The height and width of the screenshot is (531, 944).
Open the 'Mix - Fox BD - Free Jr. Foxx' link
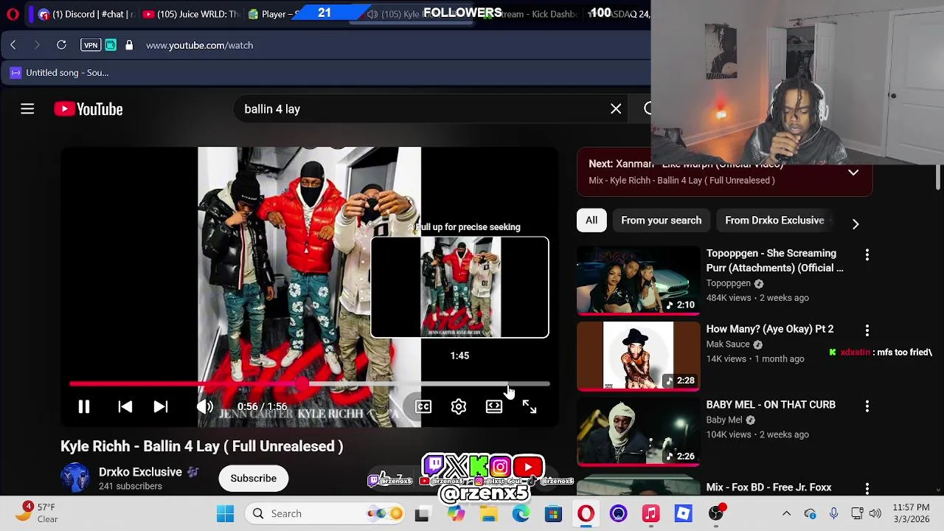point(768,487)
